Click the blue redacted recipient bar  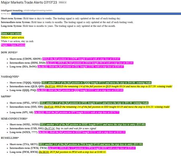(x=96, y=14)
